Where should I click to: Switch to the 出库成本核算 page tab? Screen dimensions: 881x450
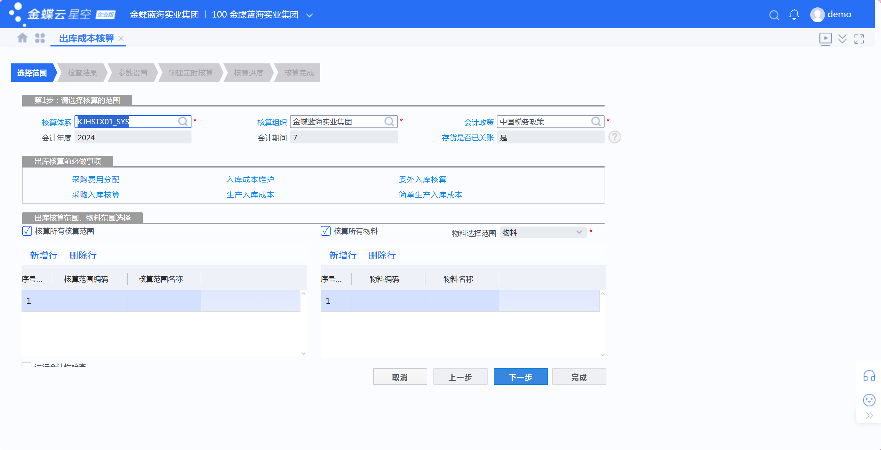click(86, 38)
